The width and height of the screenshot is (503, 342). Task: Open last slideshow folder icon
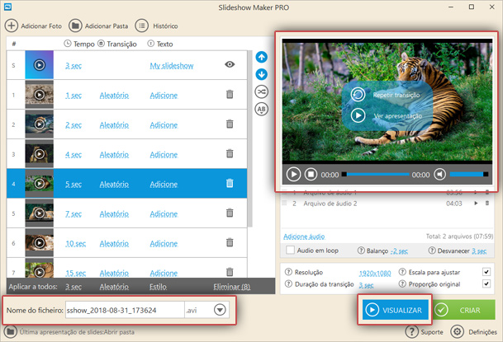pyautogui.click(x=10, y=332)
